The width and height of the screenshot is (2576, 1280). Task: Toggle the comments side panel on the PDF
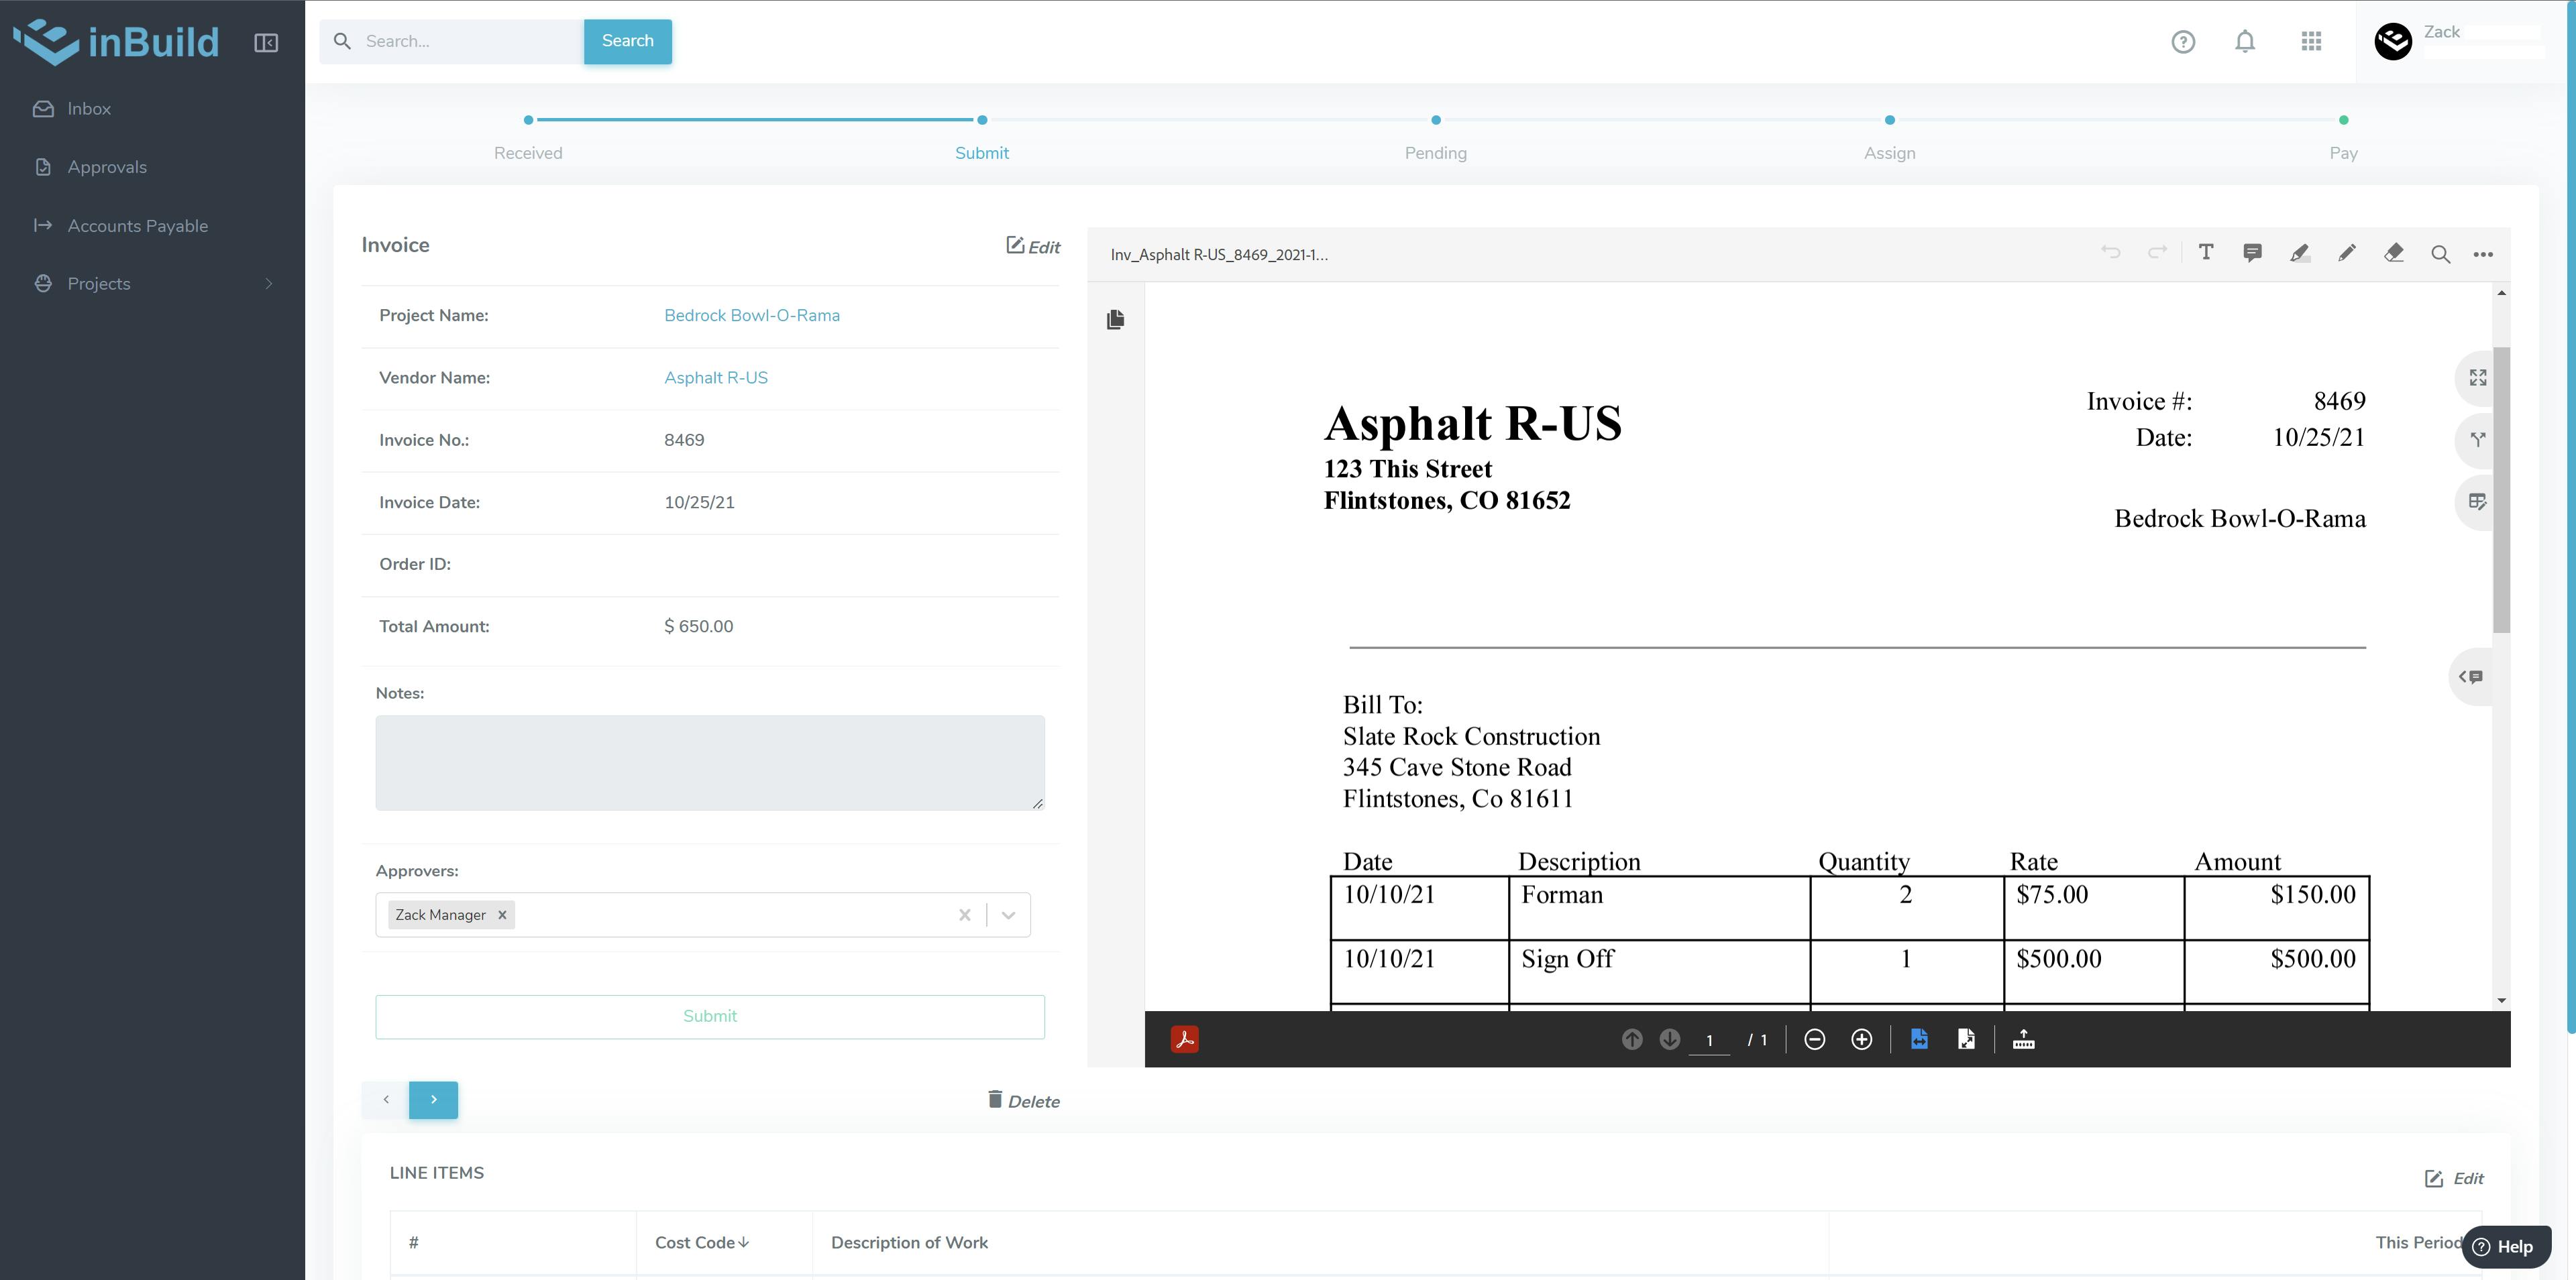point(2472,677)
